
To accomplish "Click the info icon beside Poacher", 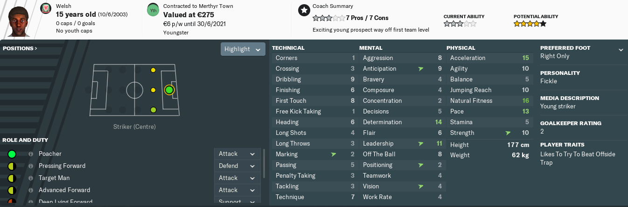I will point(31,154).
